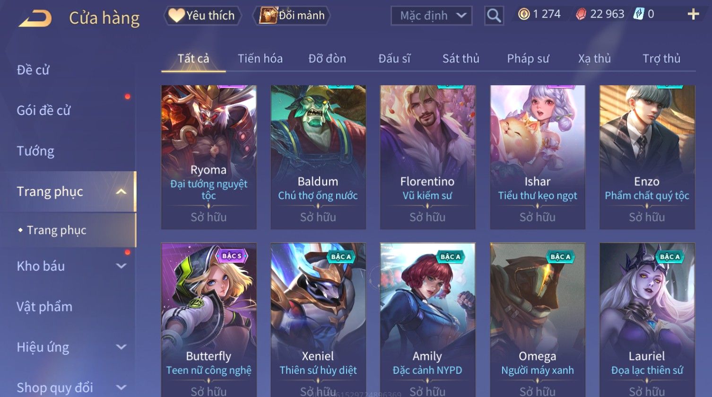Open Tướng in the sidebar
The width and height of the screenshot is (712, 397).
coord(36,151)
